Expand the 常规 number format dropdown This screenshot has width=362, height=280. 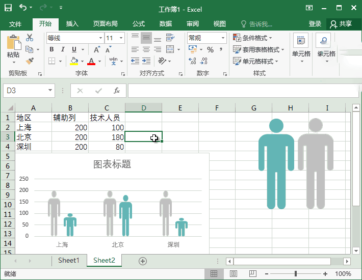223,38
